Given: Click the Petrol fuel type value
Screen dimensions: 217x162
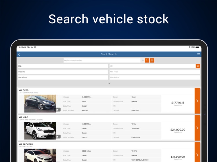Looking at the screenshot, I should coord(84,101).
